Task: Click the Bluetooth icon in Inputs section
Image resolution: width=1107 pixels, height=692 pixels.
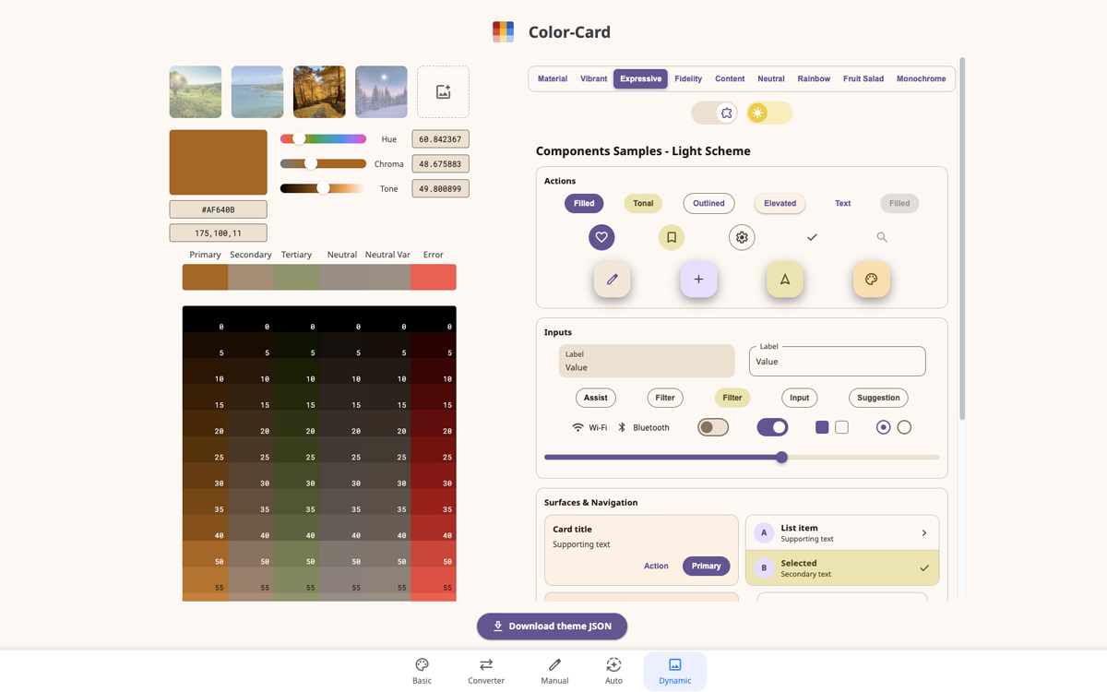Action: tap(623, 427)
